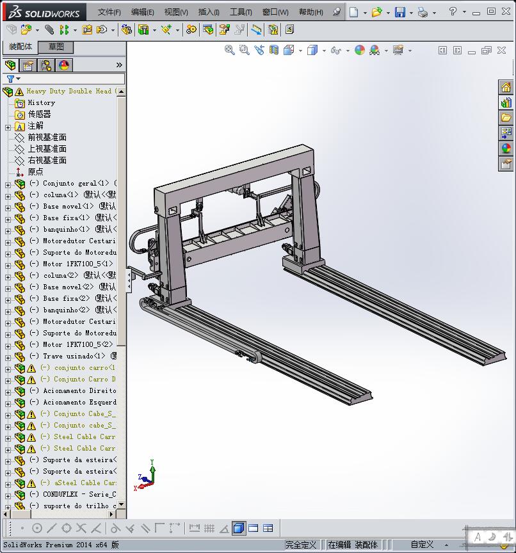
Task: Toggle the grid display icon in bottom toolbar
Action: pyautogui.click(x=209, y=528)
